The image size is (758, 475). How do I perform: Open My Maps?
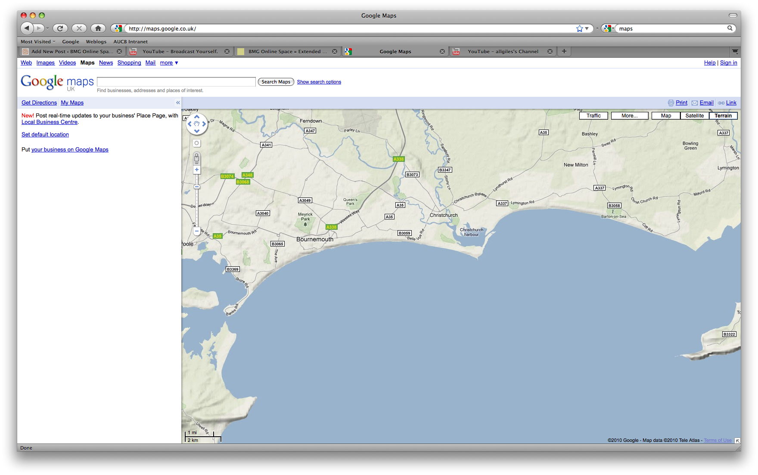pos(72,103)
